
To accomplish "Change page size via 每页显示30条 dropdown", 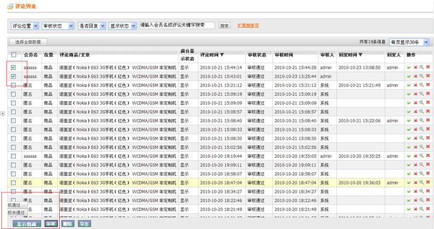I will click(409, 42).
